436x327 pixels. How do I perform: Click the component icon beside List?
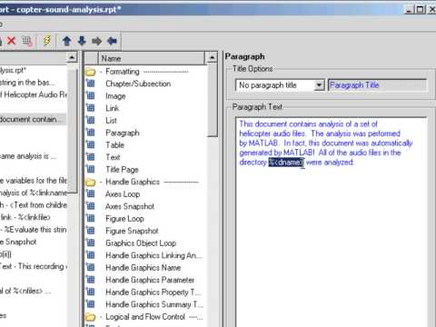point(90,120)
